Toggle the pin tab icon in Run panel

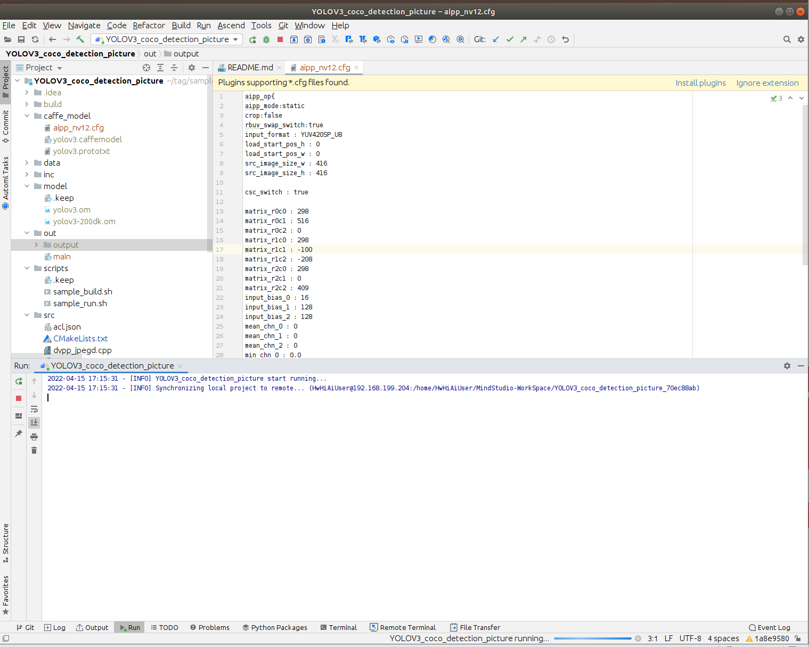[19, 433]
